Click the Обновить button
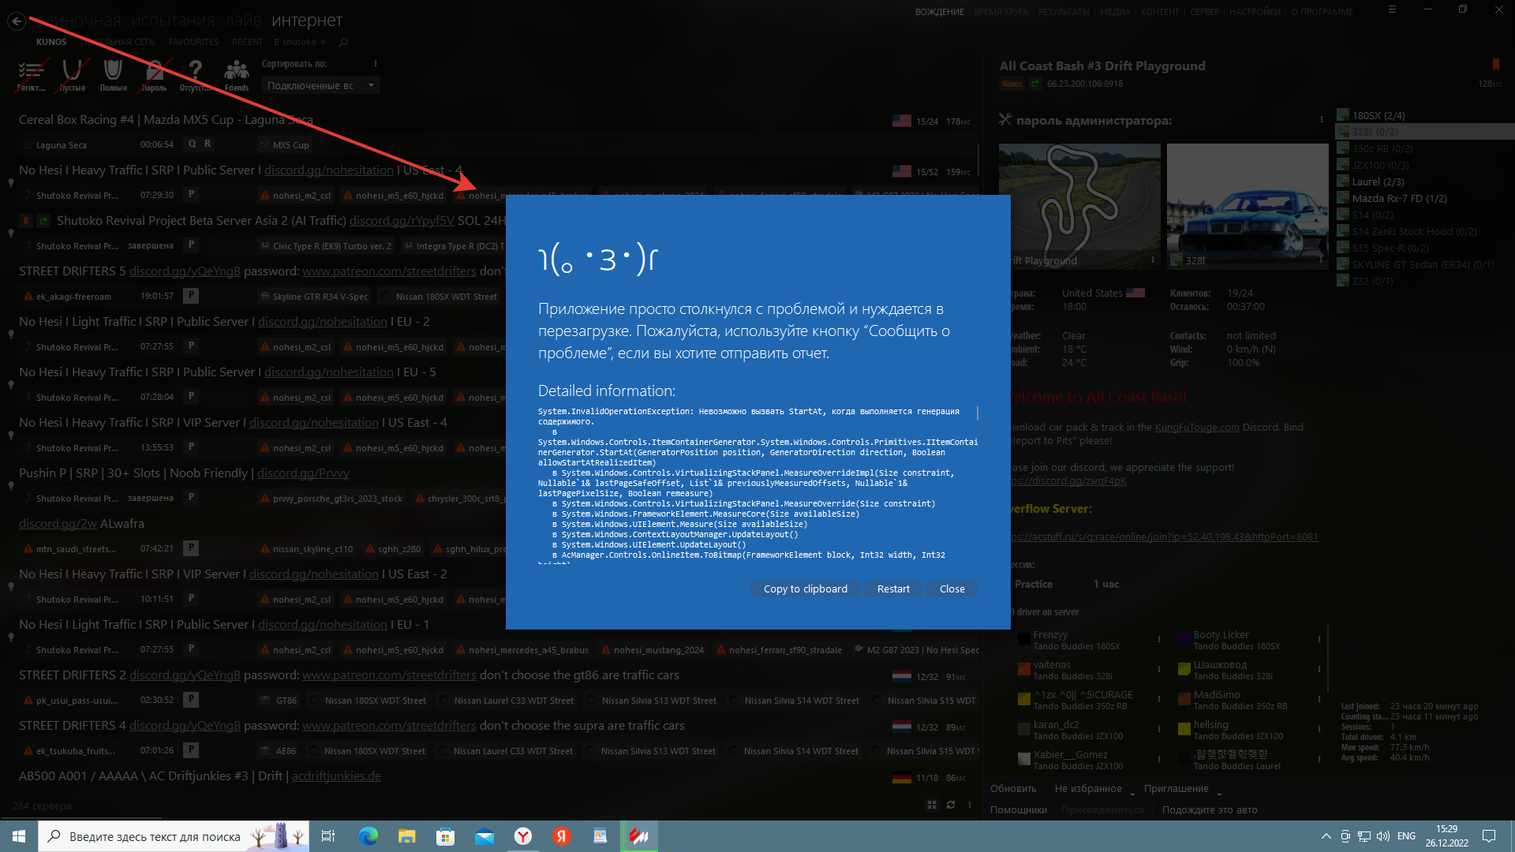The width and height of the screenshot is (1515, 852). pyautogui.click(x=1013, y=789)
